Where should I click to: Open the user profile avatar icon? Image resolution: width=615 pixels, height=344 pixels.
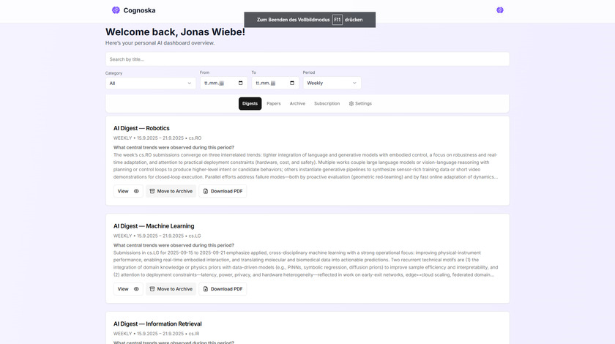[499, 10]
